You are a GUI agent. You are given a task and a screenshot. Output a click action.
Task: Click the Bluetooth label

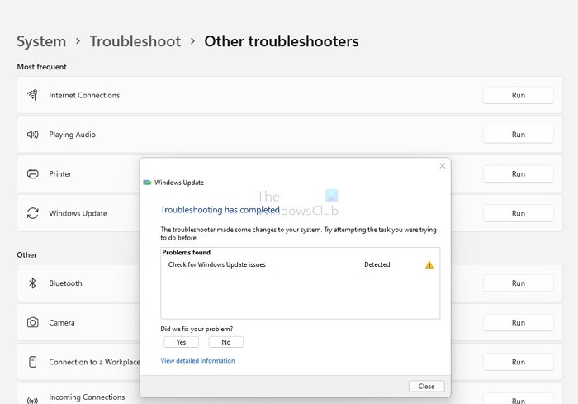tap(65, 283)
